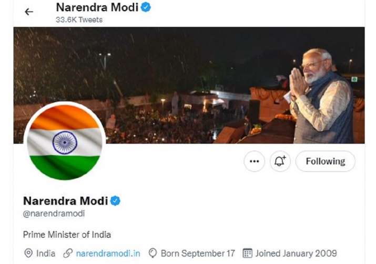
Task: Click the verified badge beside the profile name
Action: tap(115, 200)
